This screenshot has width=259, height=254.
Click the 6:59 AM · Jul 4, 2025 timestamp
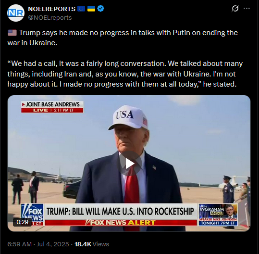[x=38, y=244]
